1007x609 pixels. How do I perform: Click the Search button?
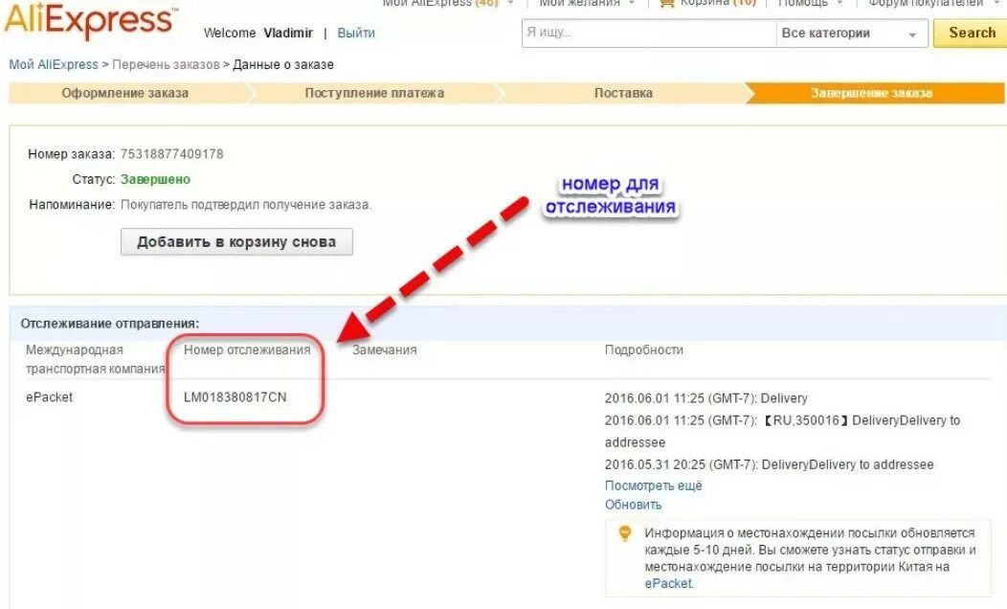[x=971, y=33]
